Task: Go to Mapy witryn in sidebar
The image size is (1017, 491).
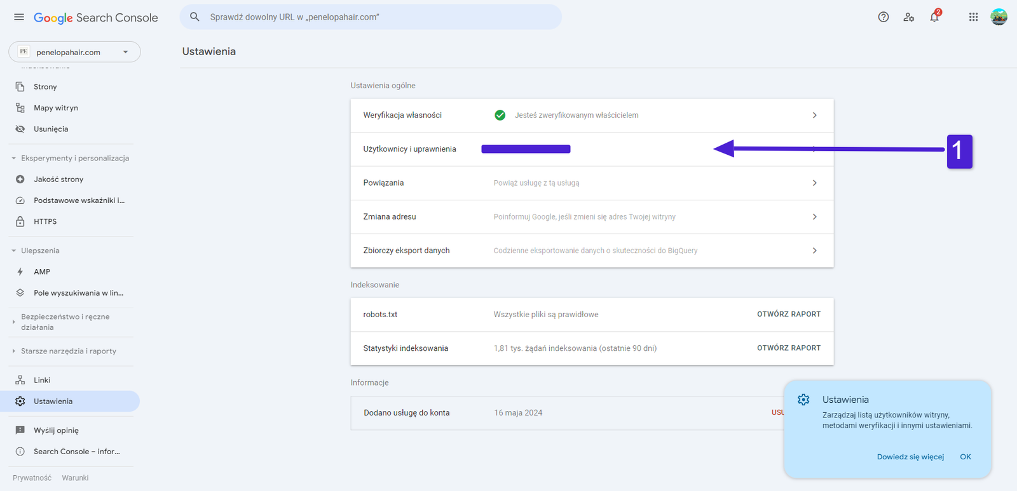Action: (x=56, y=108)
